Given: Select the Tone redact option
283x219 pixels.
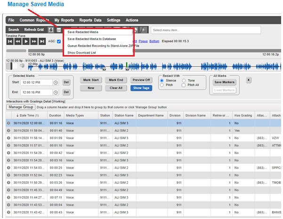Looking at the screenshot, I should [183, 81].
